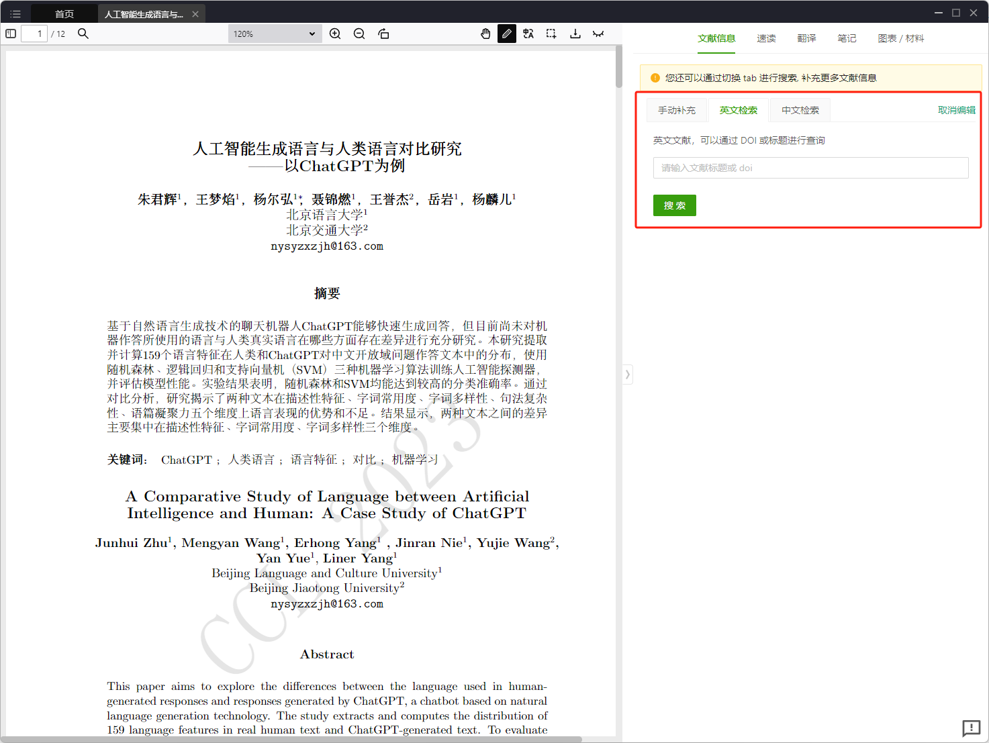Click the 关键词 label in the document

(x=128, y=460)
